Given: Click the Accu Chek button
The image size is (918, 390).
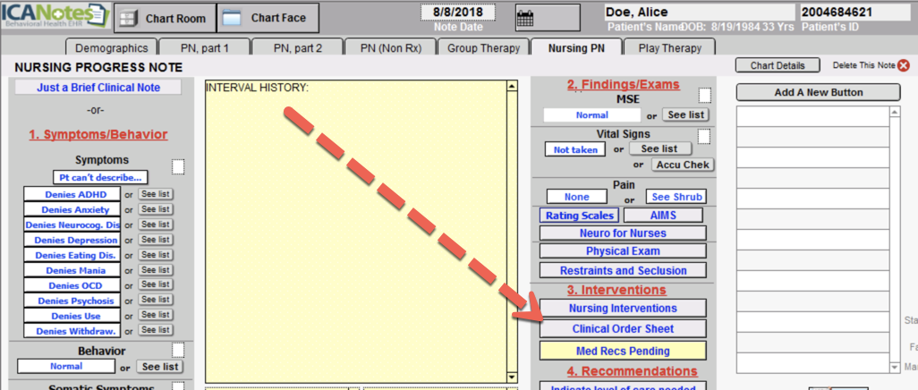Looking at the screenshot, I should (683, 165).
